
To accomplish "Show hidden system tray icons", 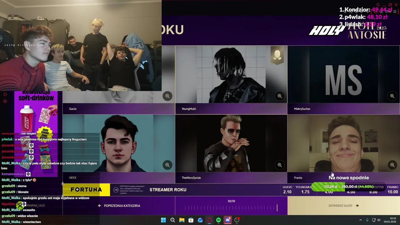I will click(360, 220).
